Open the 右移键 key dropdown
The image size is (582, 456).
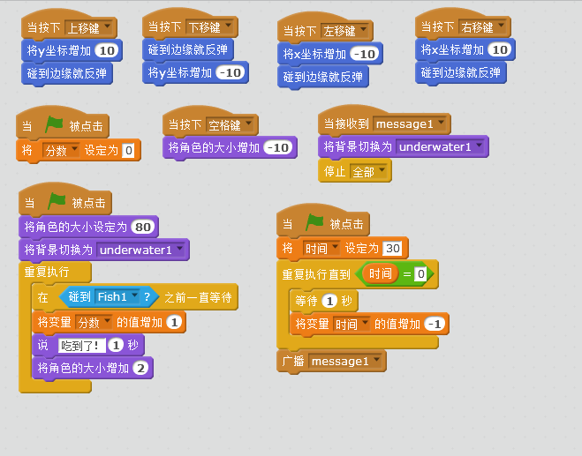pyautogui.click(x=482, y=27)
